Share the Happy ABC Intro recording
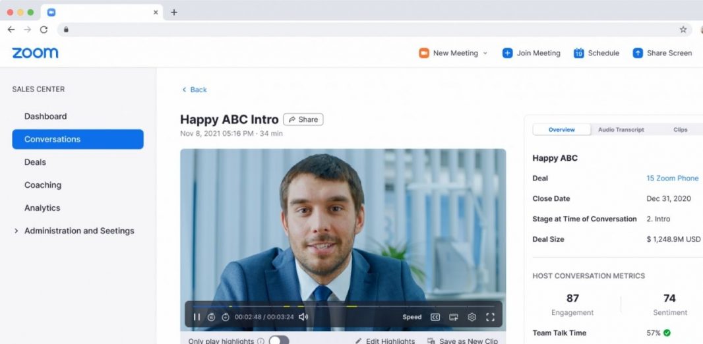Image resolution: width=703 pixels, height=344 pixels. point(303,119)
